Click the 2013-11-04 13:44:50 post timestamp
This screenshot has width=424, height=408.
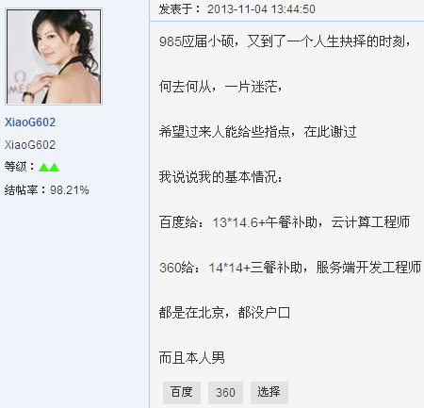pos(261,9)
